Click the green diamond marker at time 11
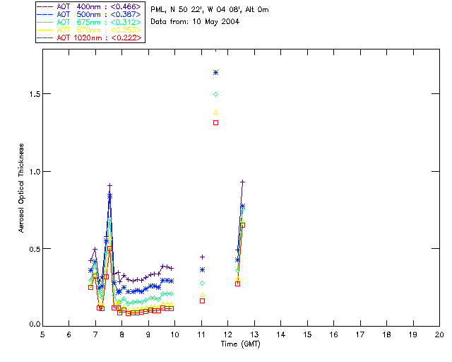The image size is (452, 362). pyautogui.click(x=203, y=284)
